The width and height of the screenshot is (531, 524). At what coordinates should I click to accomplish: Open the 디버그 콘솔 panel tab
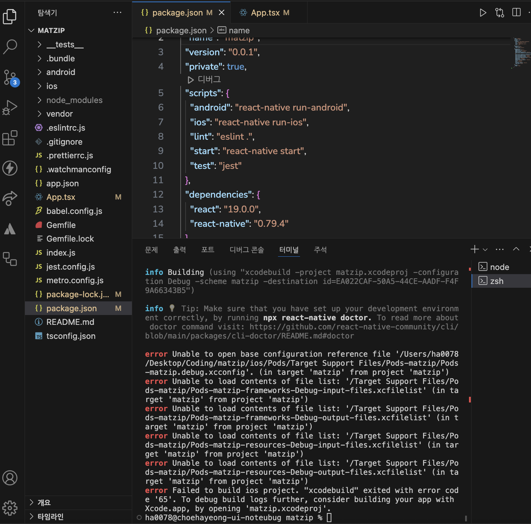click(x=247, y=250)
